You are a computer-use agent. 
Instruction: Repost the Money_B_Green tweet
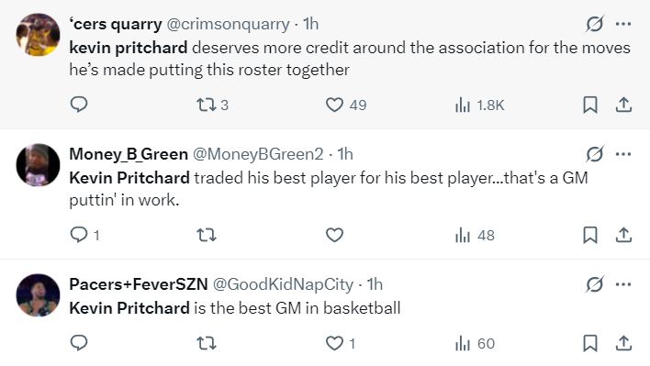click(x=206, y=235)
